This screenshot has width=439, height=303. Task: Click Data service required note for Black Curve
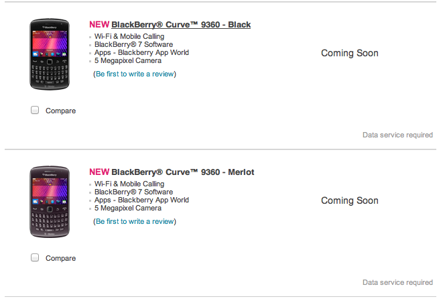click(397, 135)
